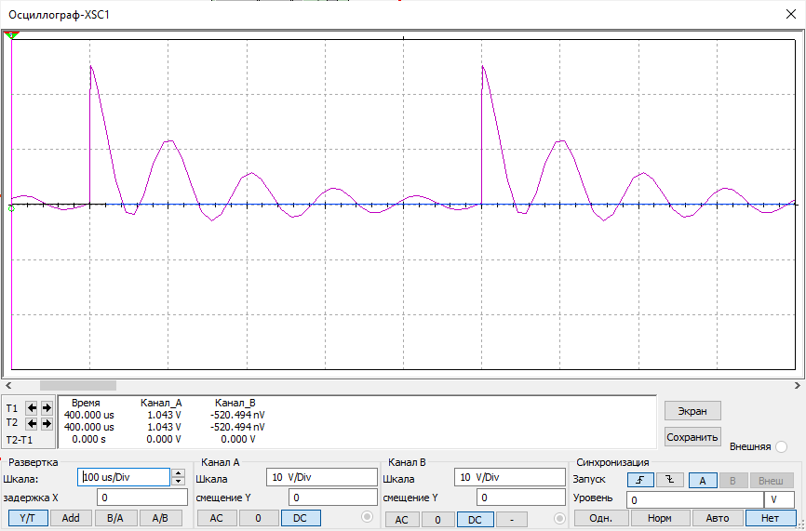
Task: Click the horizontal scrollbar thumb
Action: 78,385
